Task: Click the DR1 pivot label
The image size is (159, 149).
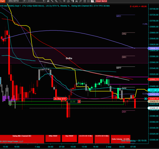Action: coord(124,57)
